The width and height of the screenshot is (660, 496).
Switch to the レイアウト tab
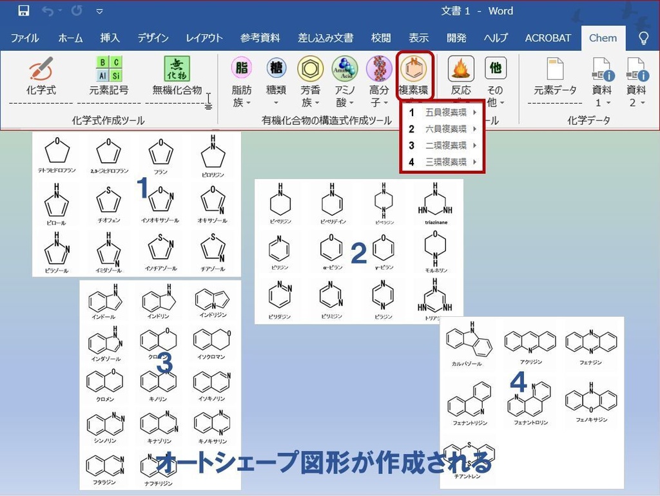click(x=204, y=38)
